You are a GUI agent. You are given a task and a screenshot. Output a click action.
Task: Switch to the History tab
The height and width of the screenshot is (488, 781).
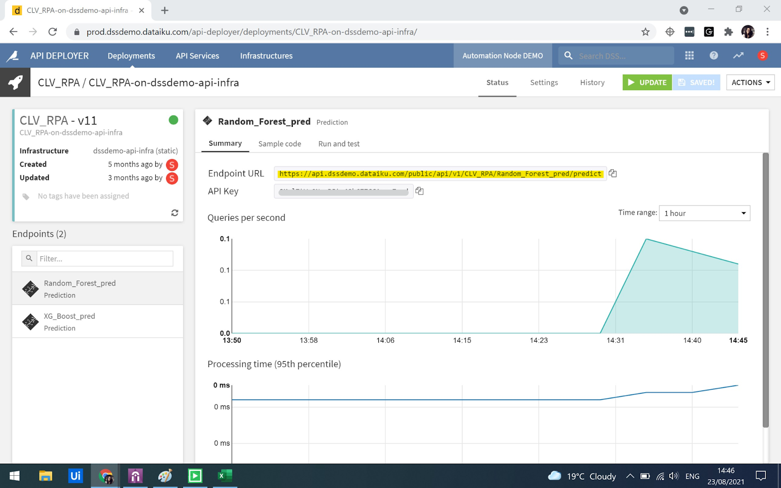(x=592, y=82)
